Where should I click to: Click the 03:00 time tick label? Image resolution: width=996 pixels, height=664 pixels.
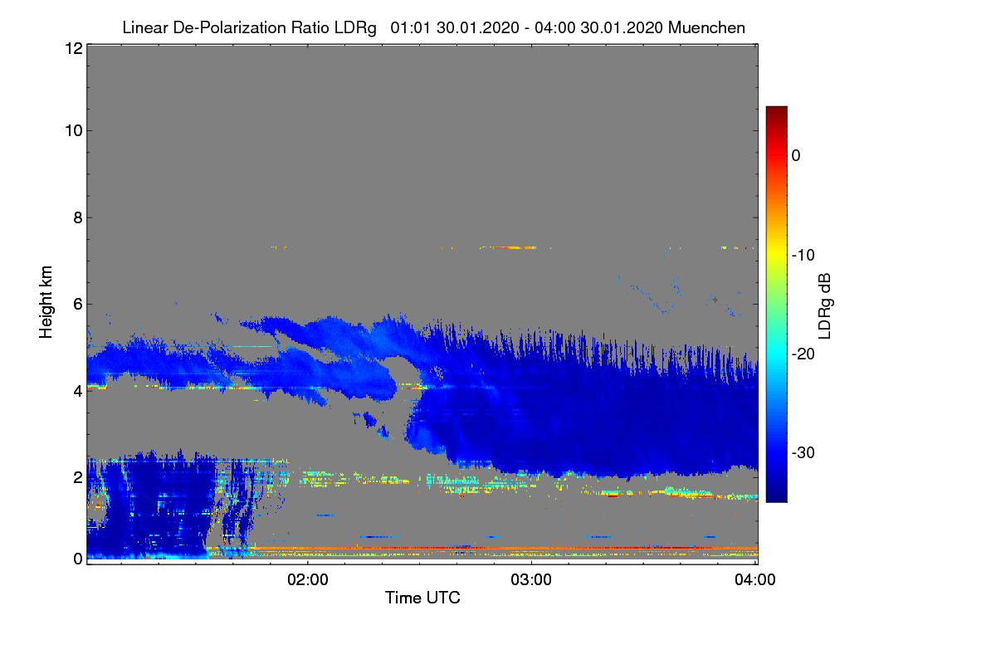point(531,580)
